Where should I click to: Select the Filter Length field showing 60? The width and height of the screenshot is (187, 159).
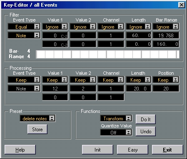138,35
